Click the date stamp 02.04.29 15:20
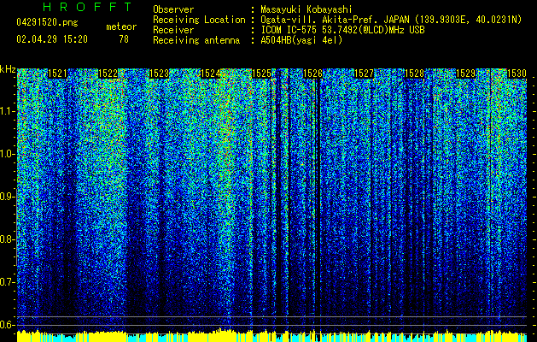537x342 pixels. click(52, 39)
